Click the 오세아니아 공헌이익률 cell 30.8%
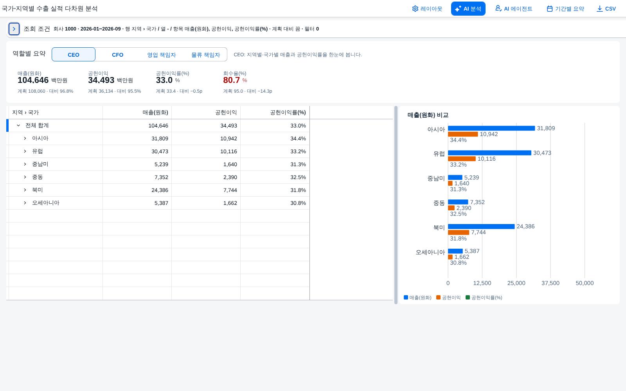The width and height of the screenshot is (626, 391). click(275, 203)
